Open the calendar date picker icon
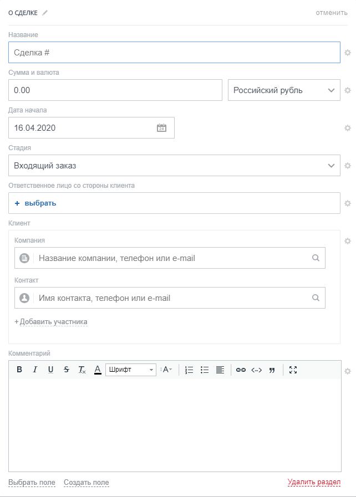Viewport: 356px width, 497px height. point(161,128)
